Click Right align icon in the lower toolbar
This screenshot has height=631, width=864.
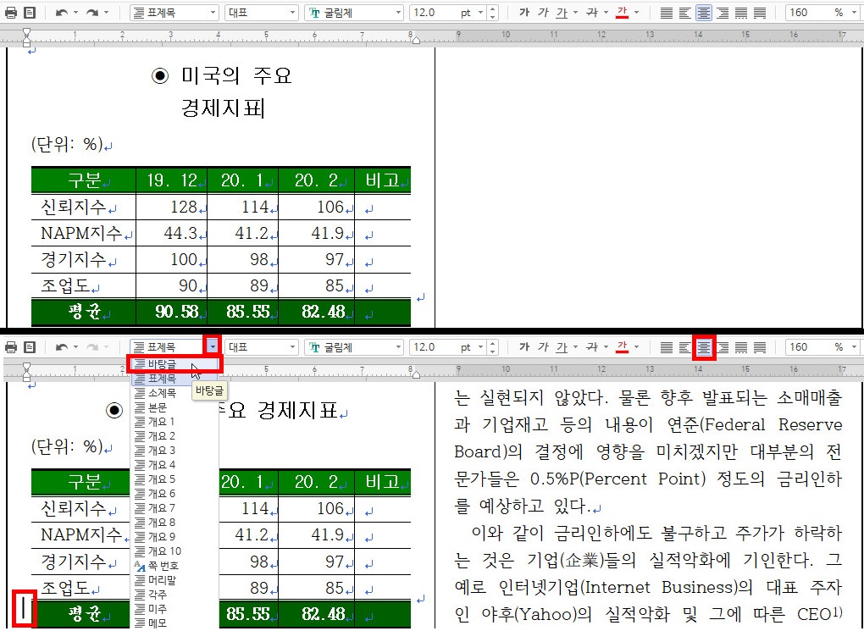click(723, 347)
